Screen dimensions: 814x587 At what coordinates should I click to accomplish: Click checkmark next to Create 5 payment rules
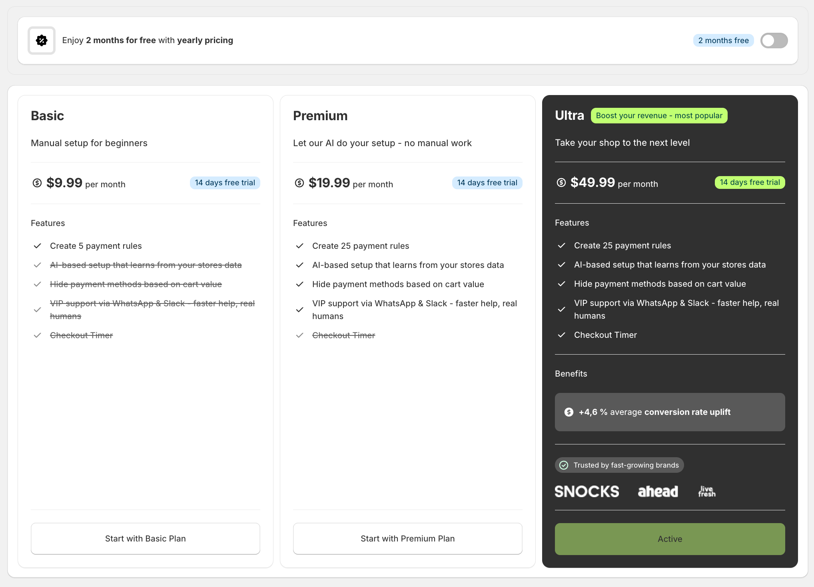(x=38, y=246)
